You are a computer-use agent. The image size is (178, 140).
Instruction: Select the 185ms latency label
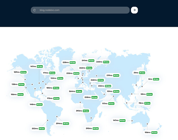[49, 88]
